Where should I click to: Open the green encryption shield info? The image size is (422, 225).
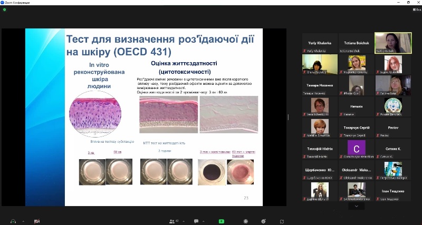pos(5,9)
